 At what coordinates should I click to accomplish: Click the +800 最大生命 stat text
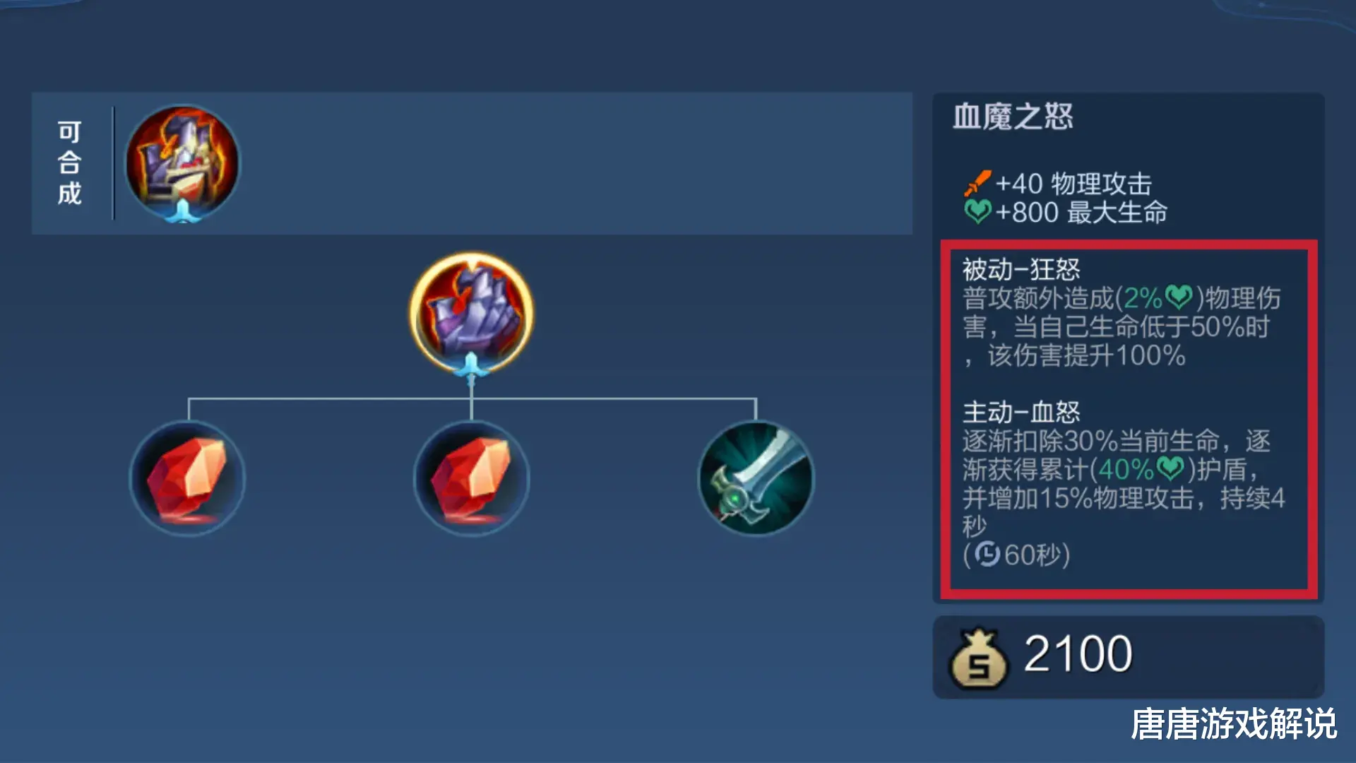tap(1081, 212)
